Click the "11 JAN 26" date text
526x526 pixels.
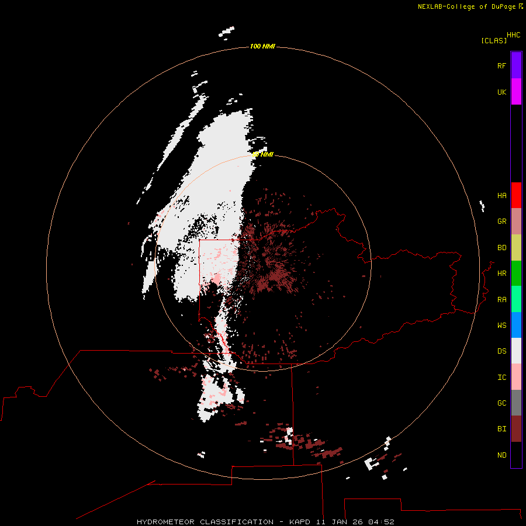tap(340, 522)
